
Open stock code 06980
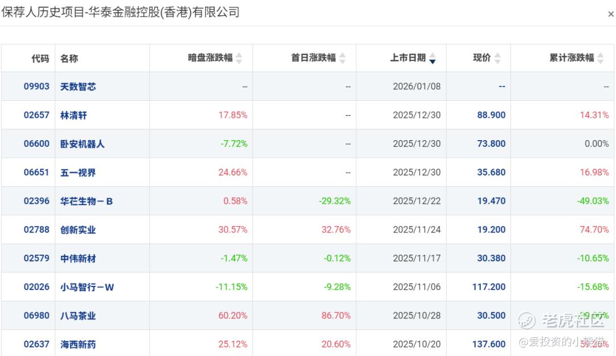coord(37,316)
